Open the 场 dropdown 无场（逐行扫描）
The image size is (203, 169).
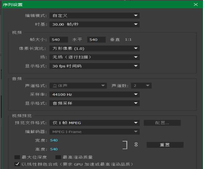pyautogui.click(x=94, y=57)
